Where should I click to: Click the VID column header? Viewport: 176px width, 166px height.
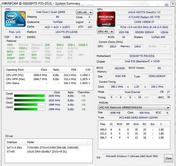(x=85, y=70)
